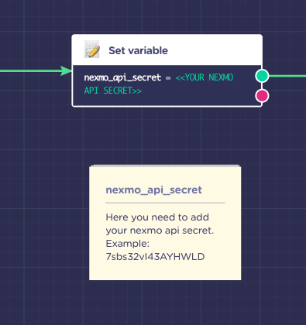This screenshot has height=325, width=306.
Task: Click the nexmo_api_secret variable name in block
Action: pyautogui.click(x=122, y=77)
